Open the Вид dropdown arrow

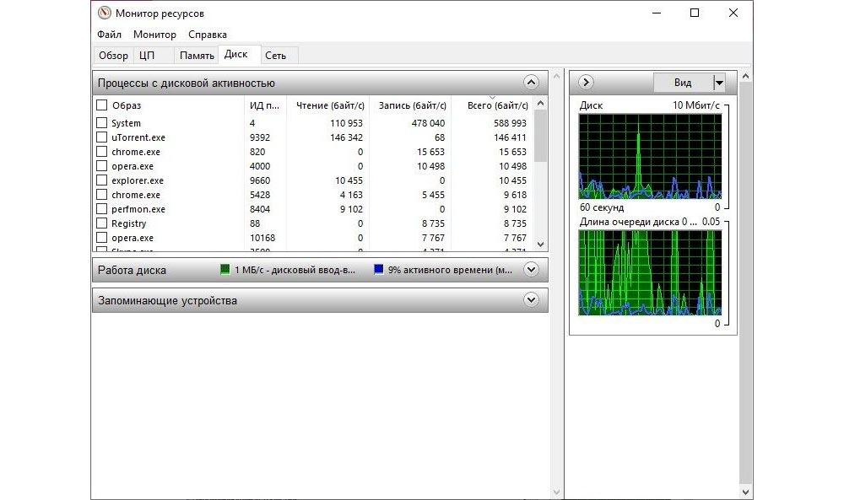[718, 83]
